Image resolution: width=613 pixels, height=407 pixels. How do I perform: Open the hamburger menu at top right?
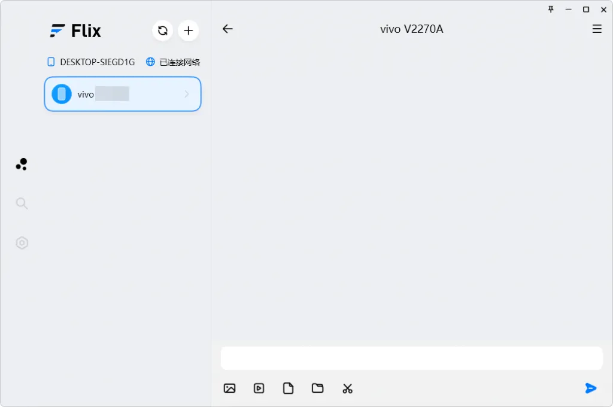pyautogui.click(x=597, y=29)
